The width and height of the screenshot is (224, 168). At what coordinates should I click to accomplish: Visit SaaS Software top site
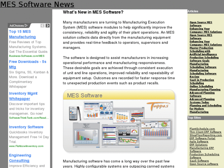click(x=199, y=161)
